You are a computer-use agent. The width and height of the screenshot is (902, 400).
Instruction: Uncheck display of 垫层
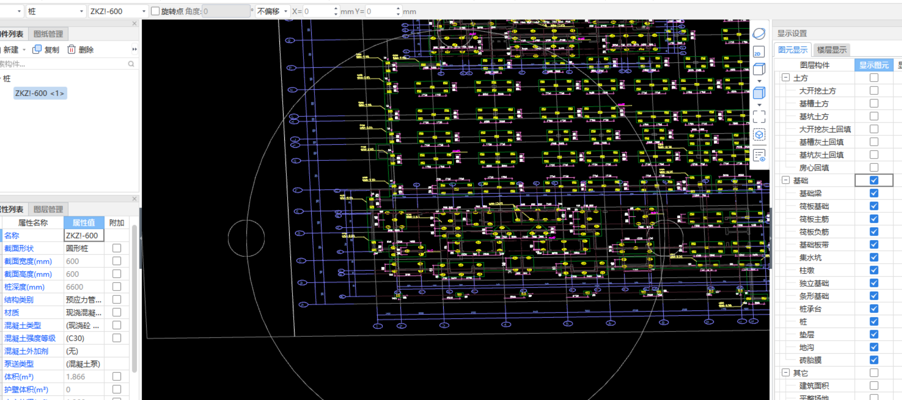click(874, 334)
